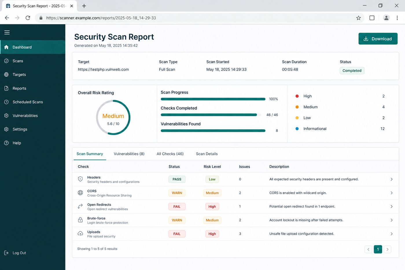Go to next results page arrow
The width and height of the screenshot is (405, 270).
(x=387, y=249)
